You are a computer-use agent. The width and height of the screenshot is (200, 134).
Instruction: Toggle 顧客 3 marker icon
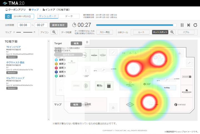[x=56, y=68]
